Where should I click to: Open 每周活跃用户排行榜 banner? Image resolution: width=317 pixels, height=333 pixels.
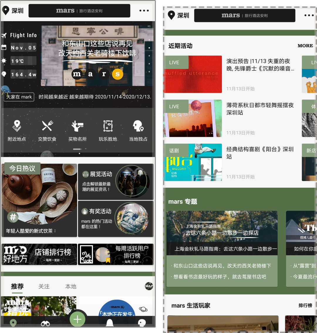[116, 254]
